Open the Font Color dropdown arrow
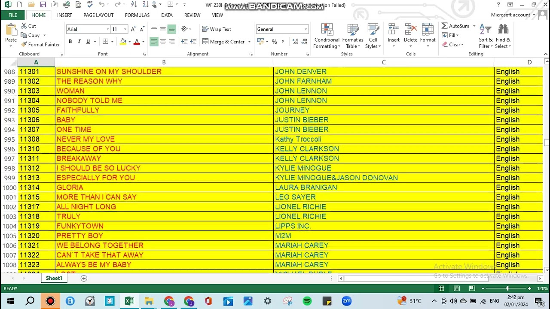Image resolution: width=550 pixels, height=309 pixels. pyautogui.click(x=143, y=42)
